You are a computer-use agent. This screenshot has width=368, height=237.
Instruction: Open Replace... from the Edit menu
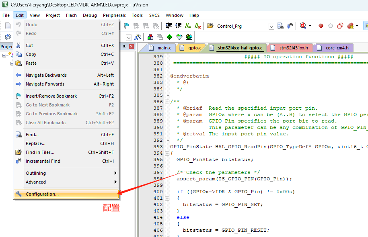[x=66, y=143]
